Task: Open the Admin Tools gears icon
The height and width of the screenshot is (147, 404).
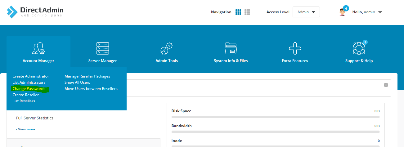Action: click(167, 49)
